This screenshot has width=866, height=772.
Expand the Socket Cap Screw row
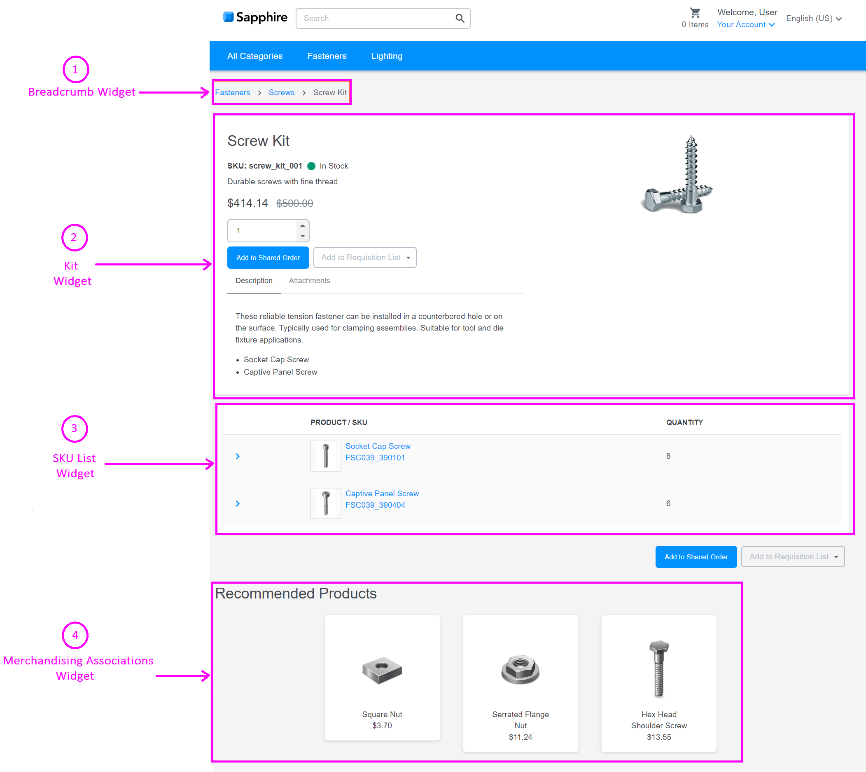pyautogui.click(x=238, y=456)
